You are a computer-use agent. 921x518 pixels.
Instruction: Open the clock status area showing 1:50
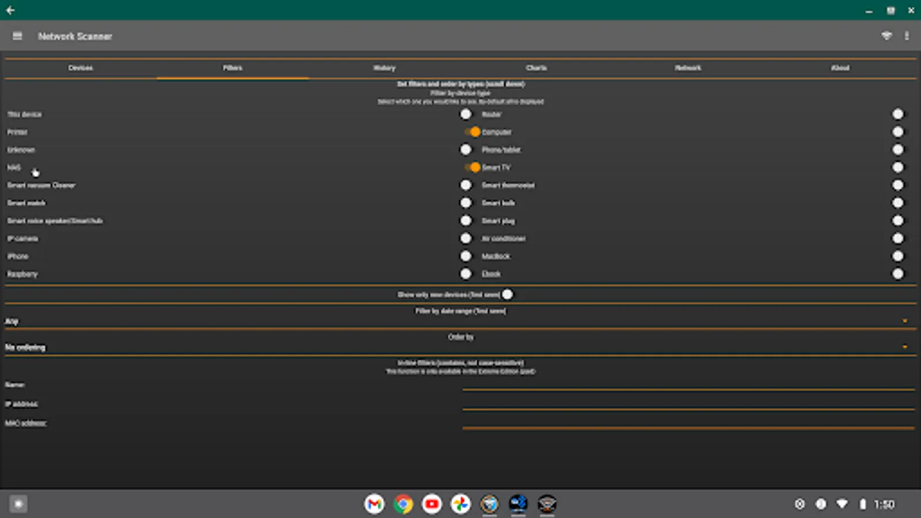[884, 504]
